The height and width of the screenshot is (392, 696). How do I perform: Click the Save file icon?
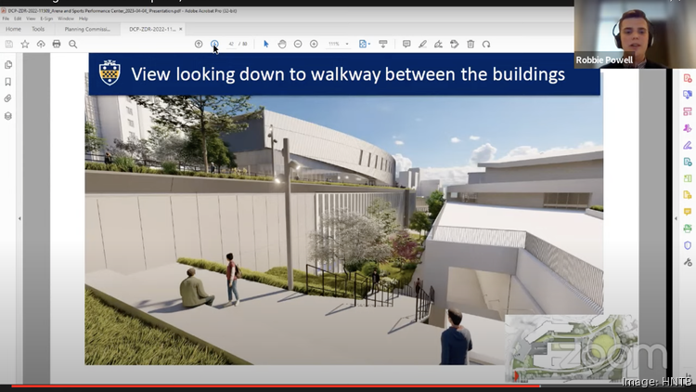tap(9, 44)
